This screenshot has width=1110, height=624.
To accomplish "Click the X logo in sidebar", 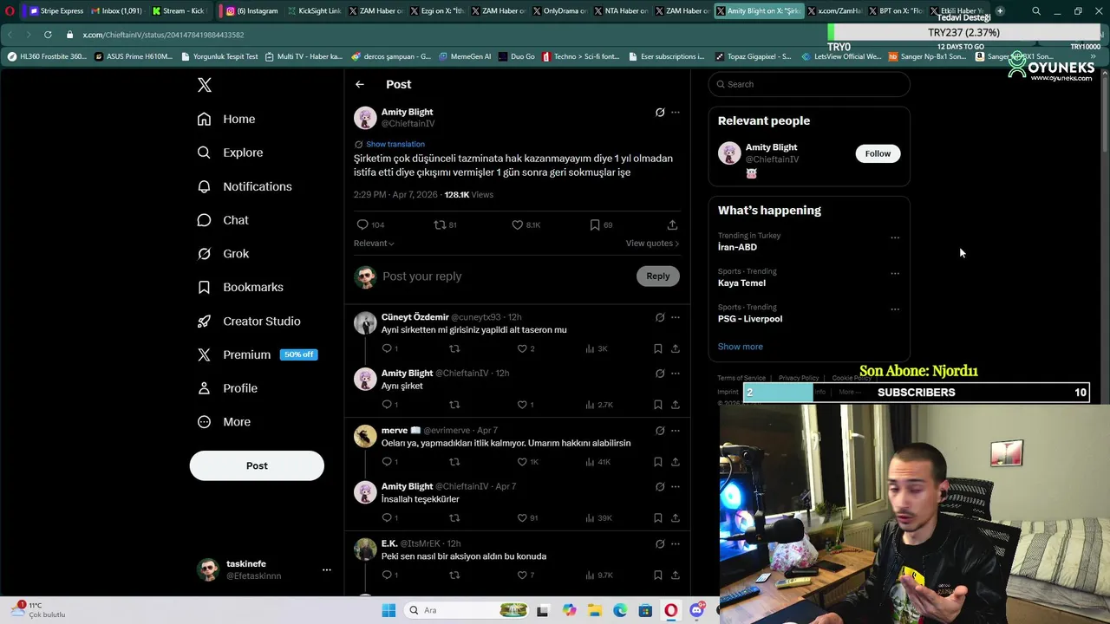I will click(x=205, y=85).
